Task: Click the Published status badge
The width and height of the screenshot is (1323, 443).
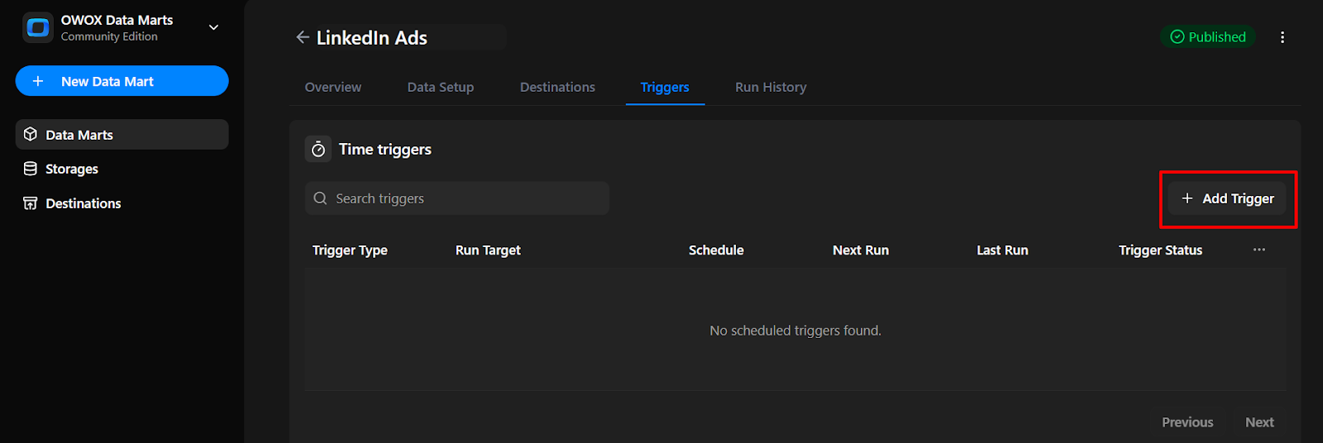Action: (1208, 36)
